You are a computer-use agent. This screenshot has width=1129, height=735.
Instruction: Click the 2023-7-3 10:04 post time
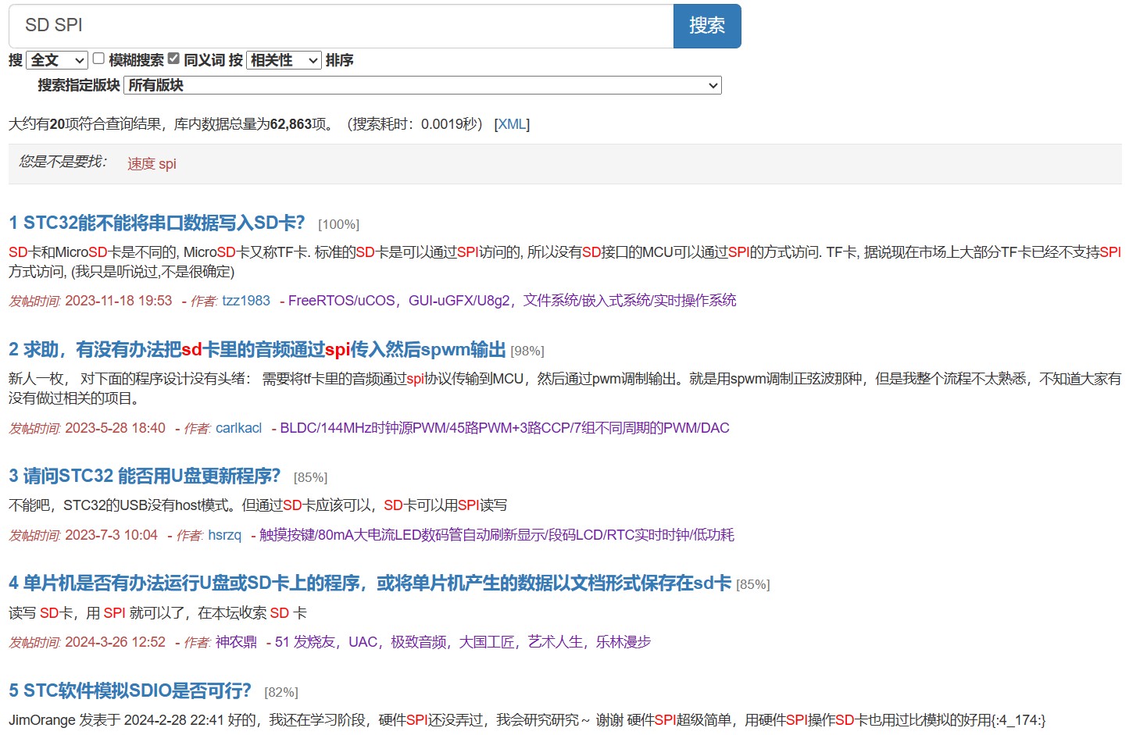point(111,535)
